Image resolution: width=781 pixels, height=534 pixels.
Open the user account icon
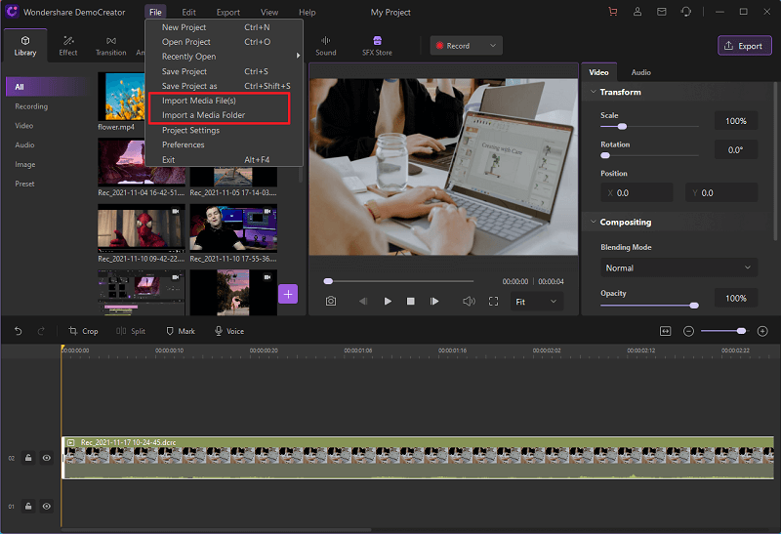(x=637, y=12)
